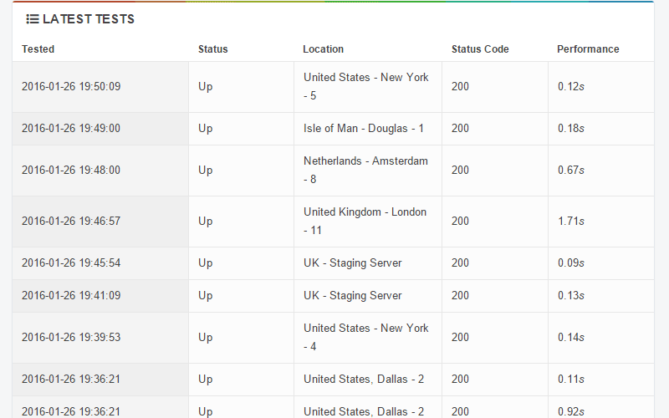Click the Status column header

tap(213, 49)
